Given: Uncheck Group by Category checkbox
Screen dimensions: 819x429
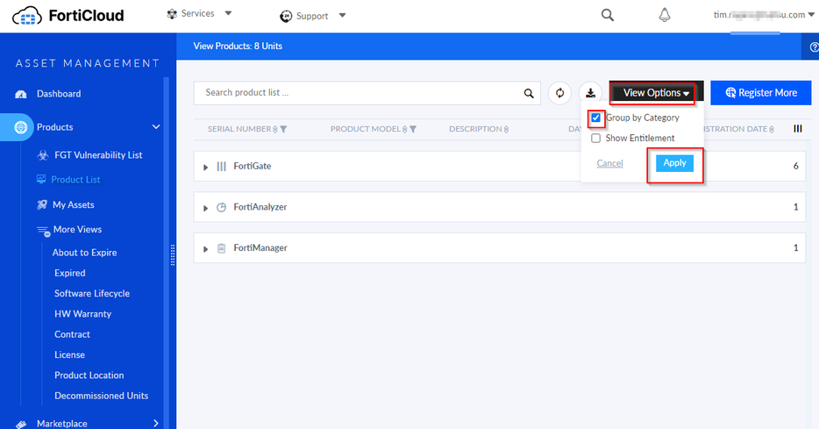Looking at the screenshot, I should (x=595, y=118).
